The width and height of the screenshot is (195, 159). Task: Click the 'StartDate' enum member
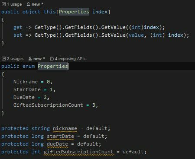pyautogui.click(x=27, y=89)
